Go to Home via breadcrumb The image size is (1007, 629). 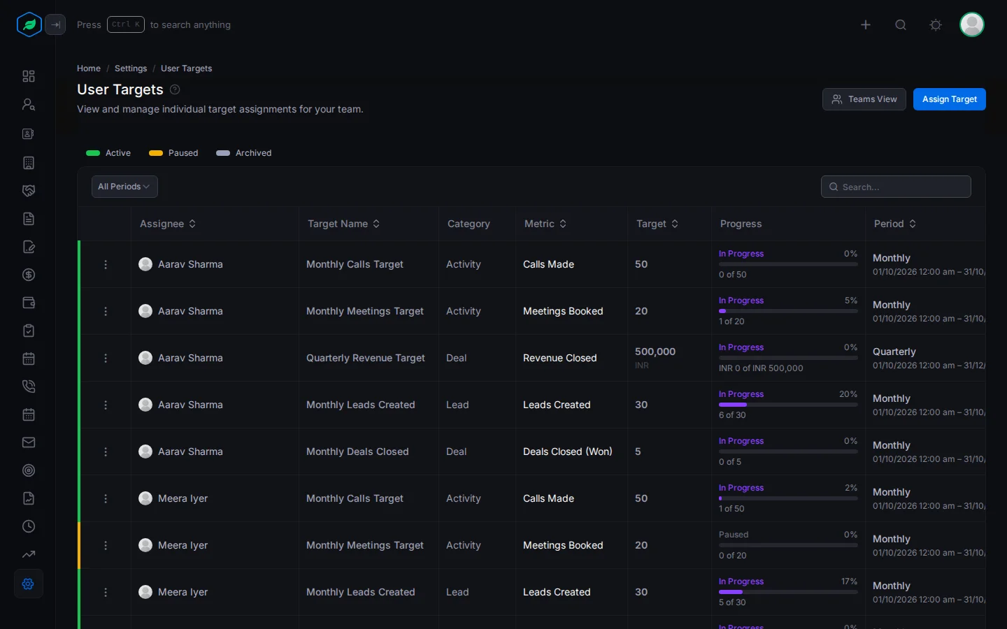[x=89, y=68]
